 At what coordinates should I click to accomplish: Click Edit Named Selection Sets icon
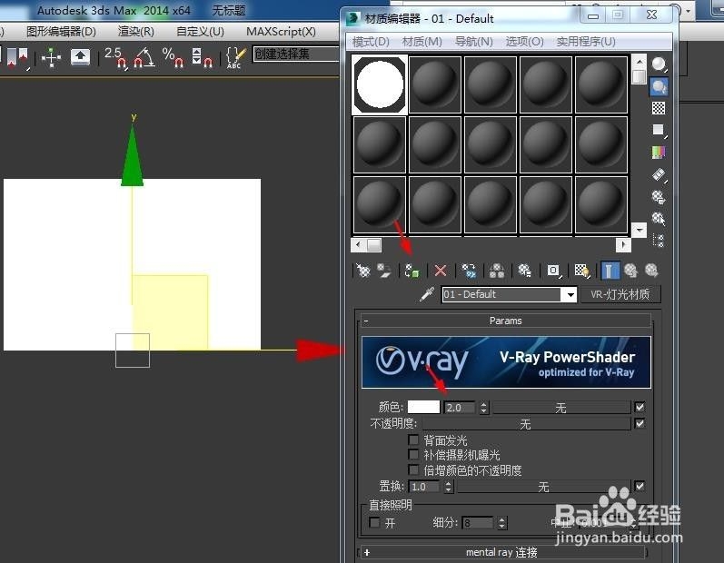click(235, 58)
